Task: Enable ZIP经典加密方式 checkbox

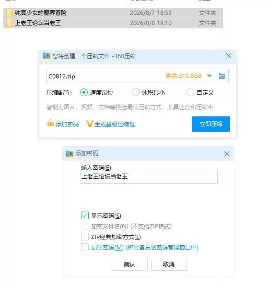Action: [x=85, y=237]
